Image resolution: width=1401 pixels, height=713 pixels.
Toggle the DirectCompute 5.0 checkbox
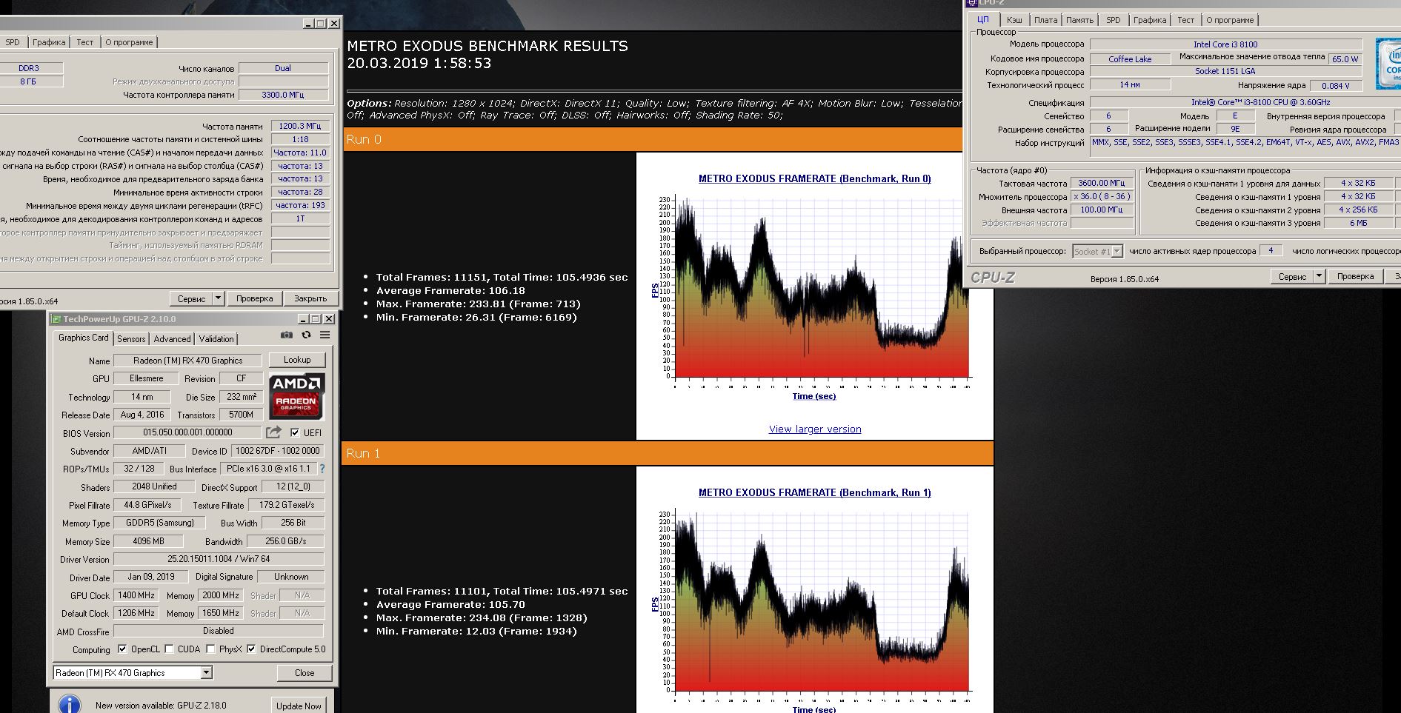[x=251, y=649]
